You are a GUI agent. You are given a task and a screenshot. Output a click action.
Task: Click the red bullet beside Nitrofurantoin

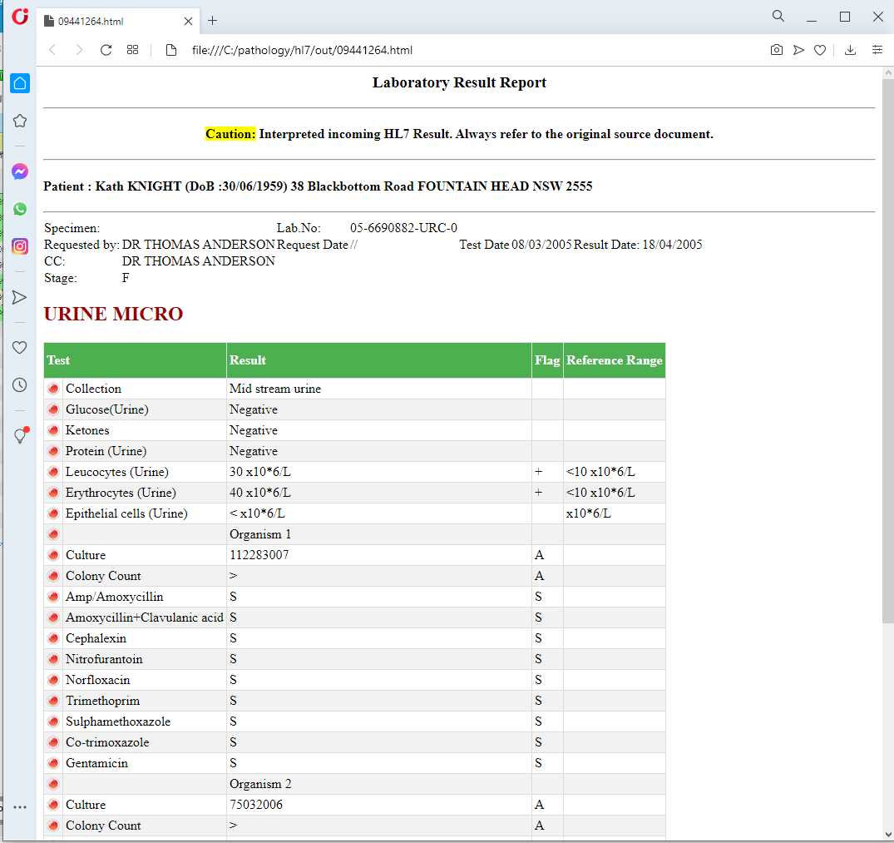(53, 659)
